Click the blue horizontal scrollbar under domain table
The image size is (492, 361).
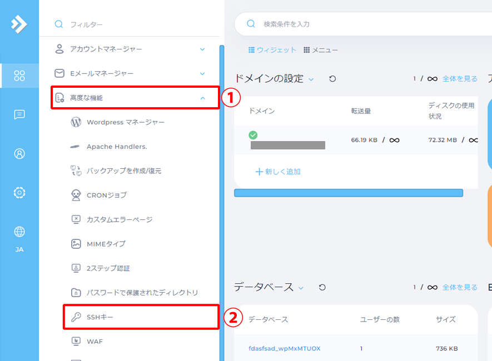[349, 193]
